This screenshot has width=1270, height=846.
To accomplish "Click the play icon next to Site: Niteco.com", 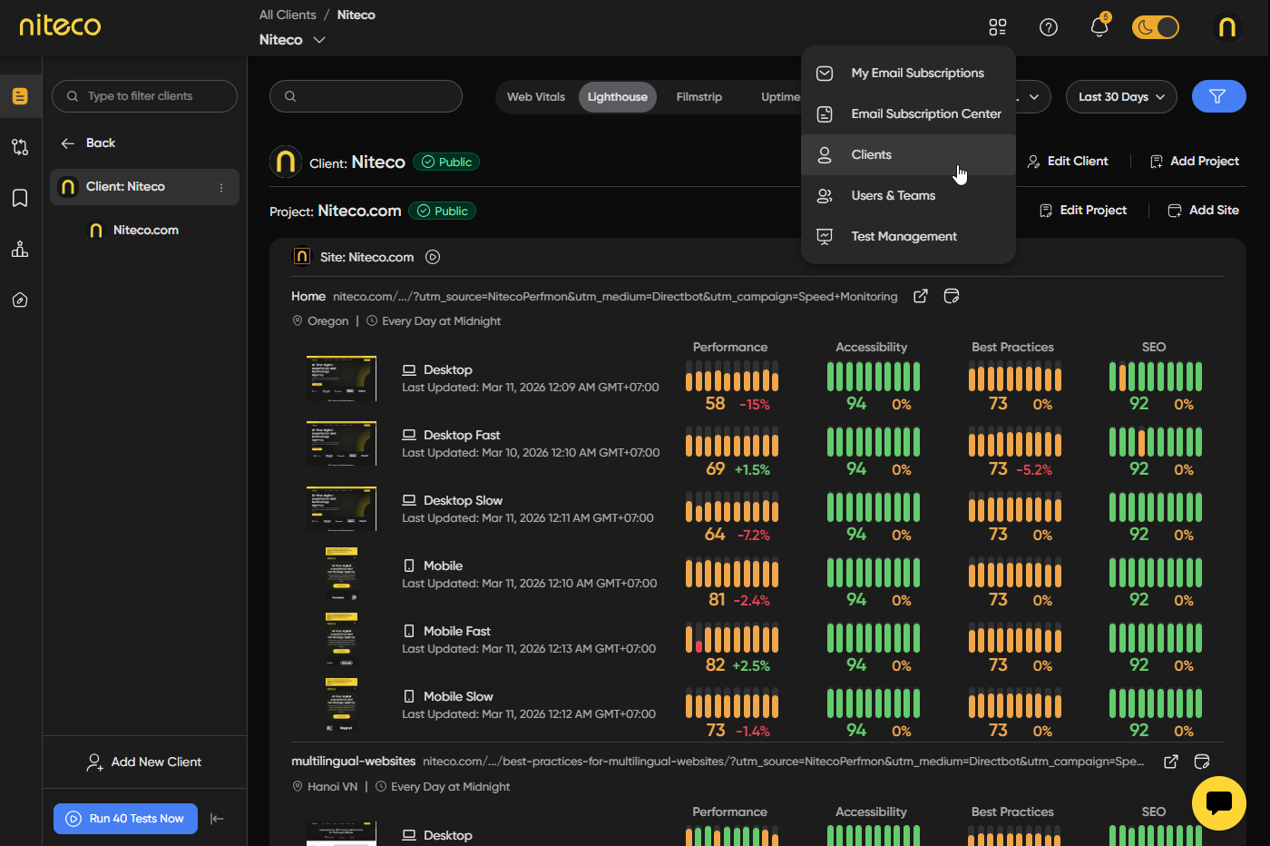I will [433, 257].
